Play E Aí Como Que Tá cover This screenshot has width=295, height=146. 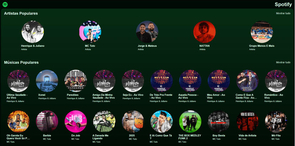tap(161, 121)
